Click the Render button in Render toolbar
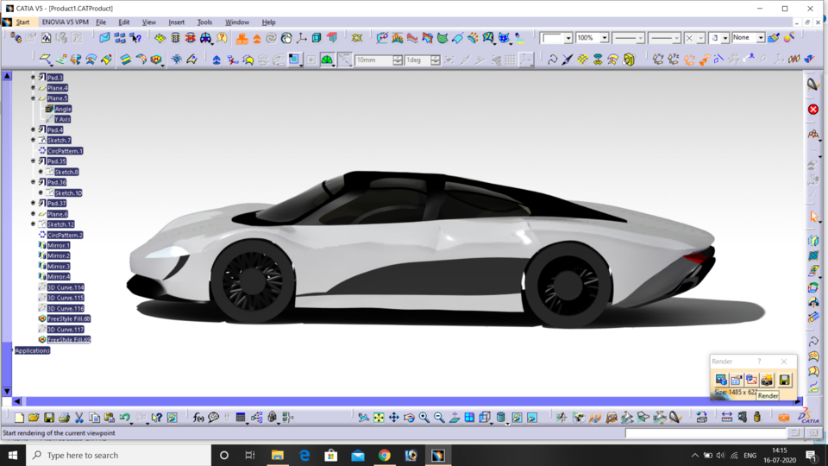 pyautogui.click(x=767, y=380)
